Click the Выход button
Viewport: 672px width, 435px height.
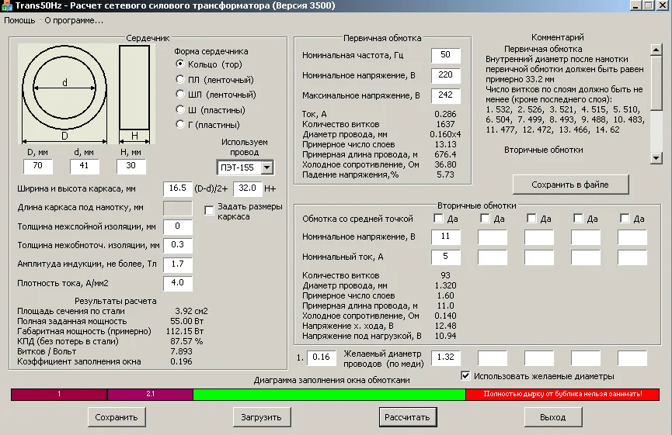pyautogui.click(x=552, y=417)
